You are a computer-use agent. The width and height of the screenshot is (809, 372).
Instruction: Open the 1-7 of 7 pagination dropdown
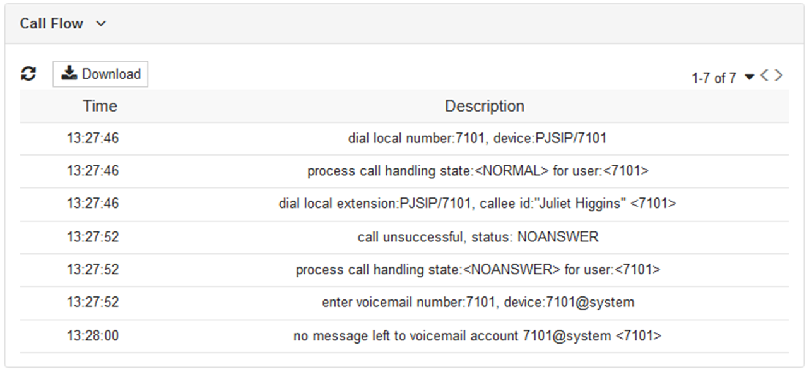[749, 78]
